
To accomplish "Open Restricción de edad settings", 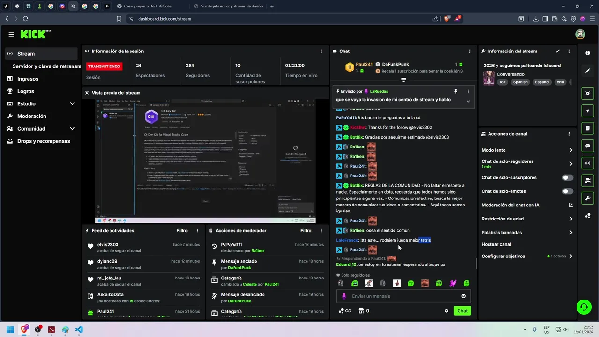I will pyautogui.click(x=527, y=219).
